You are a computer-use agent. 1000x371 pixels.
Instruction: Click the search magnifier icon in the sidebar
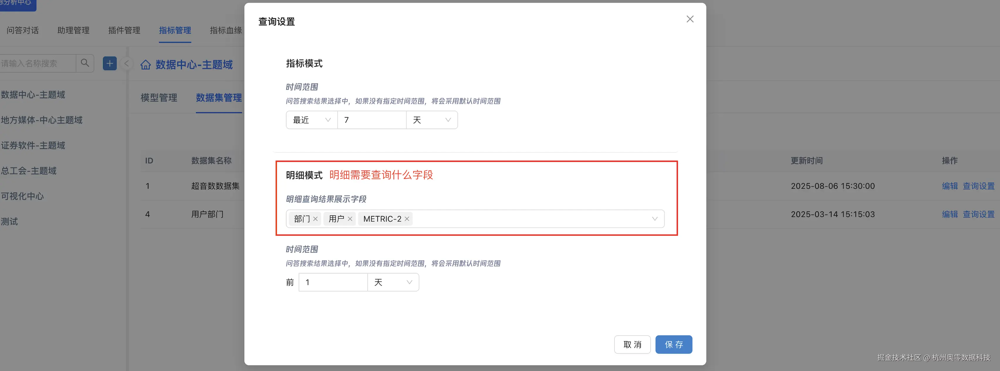tap(85, 63)
